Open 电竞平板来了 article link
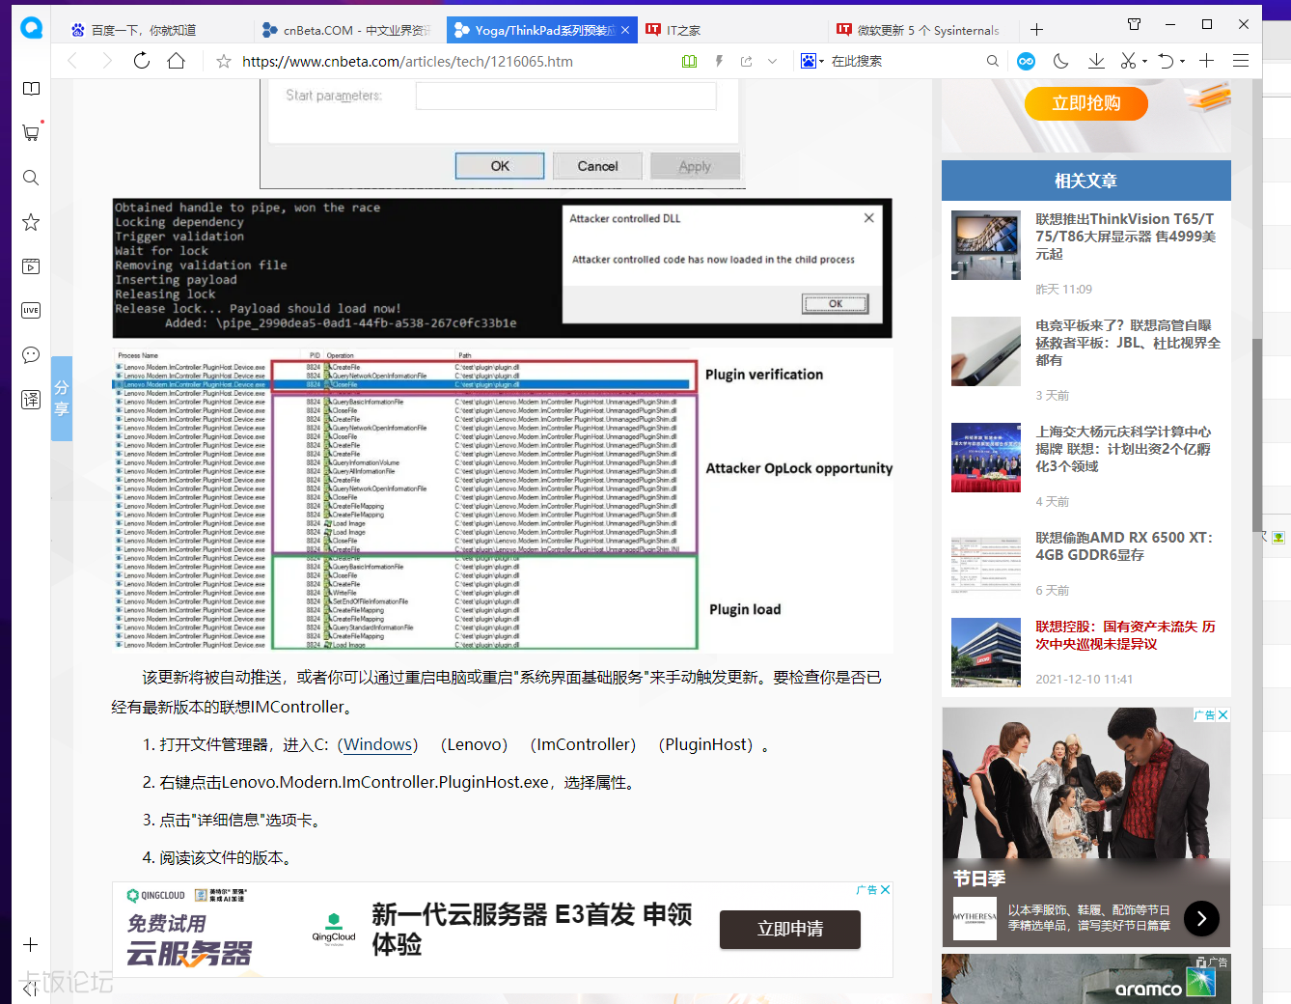 tap(1128, 343)
